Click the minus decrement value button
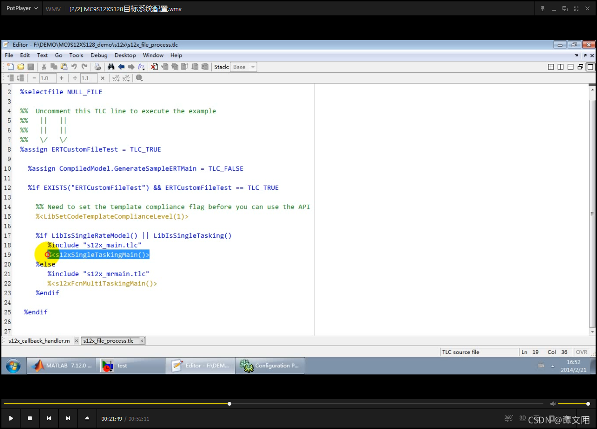 [34, 78]
